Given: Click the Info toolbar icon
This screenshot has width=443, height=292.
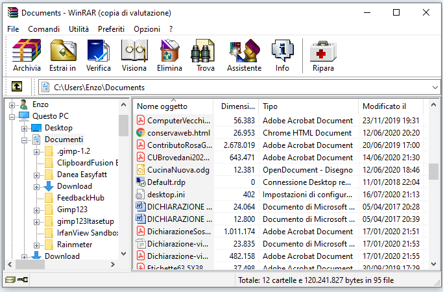Looking at the screenshot, I should pos(282,51).
